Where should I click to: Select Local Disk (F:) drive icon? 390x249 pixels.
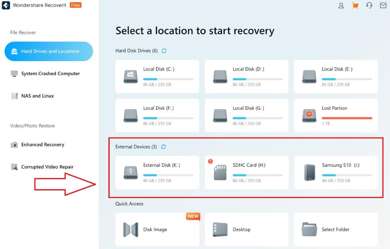[x=131, y=116]
